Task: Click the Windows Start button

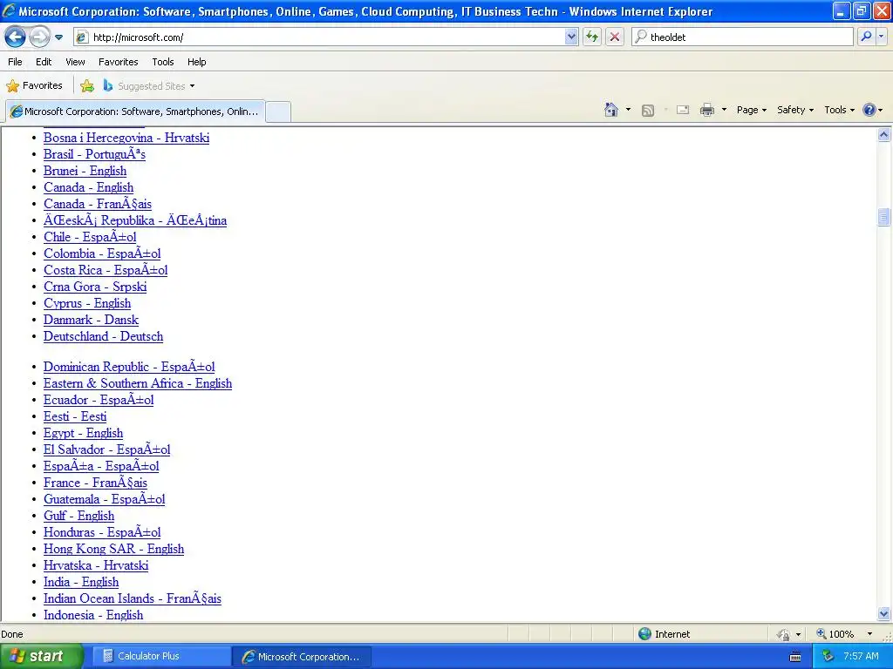Action: click(x=41, y=657)
